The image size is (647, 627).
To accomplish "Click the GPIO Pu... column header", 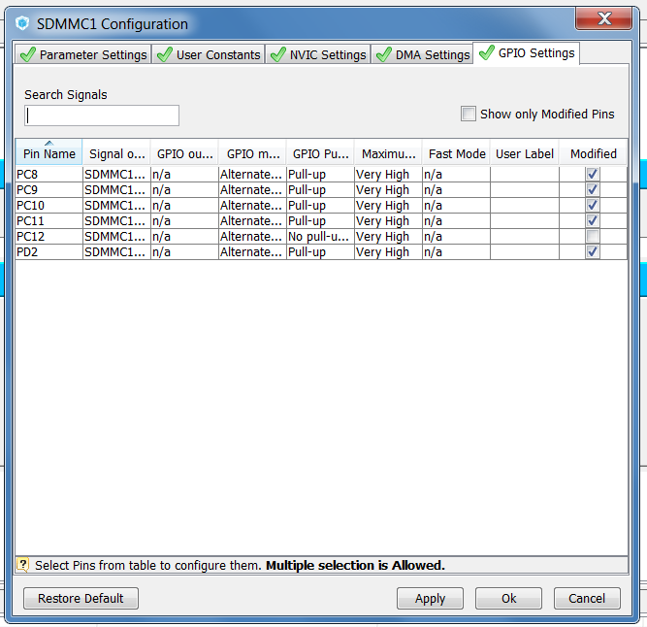I will point(321,152).
